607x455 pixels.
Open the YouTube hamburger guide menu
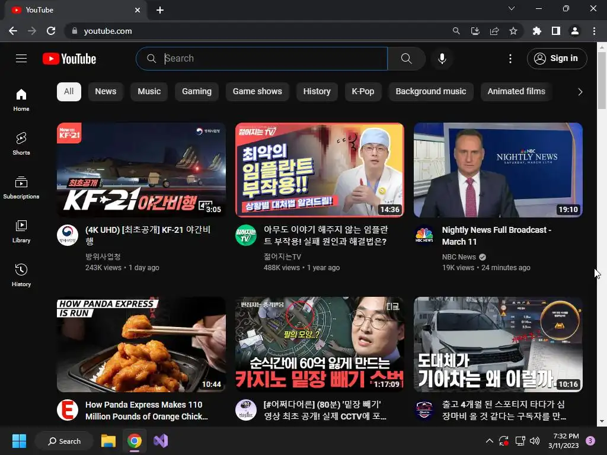coord(21,59)
